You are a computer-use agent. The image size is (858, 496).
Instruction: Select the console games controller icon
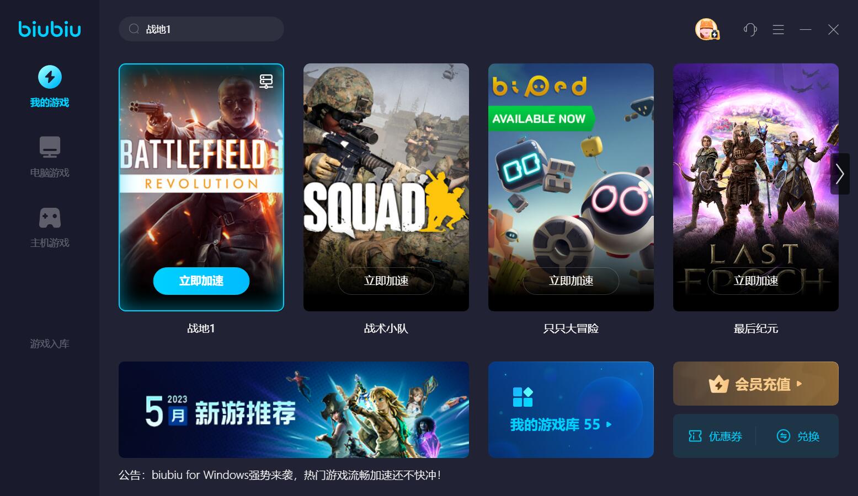pos(50,218)
